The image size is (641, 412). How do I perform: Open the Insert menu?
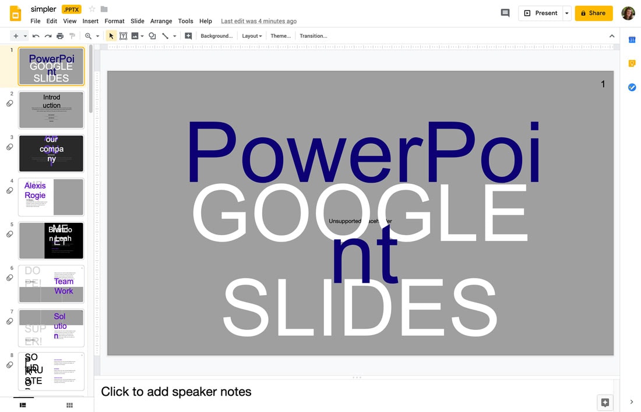tap(90, 21)
